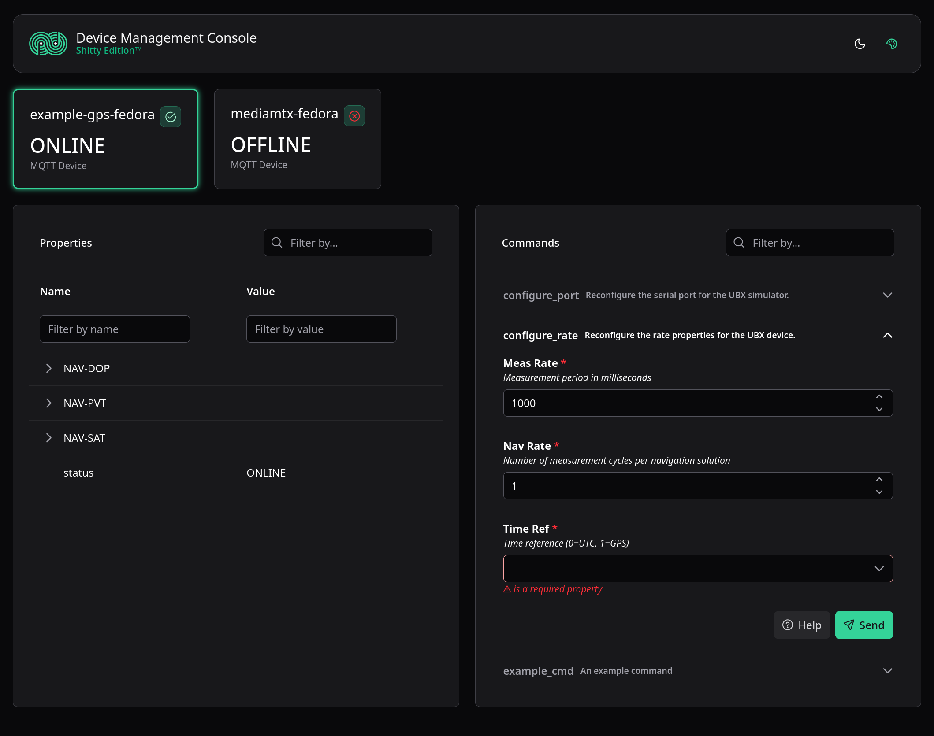Click the green check icon on example-gps-fedora

pos(171,117)
